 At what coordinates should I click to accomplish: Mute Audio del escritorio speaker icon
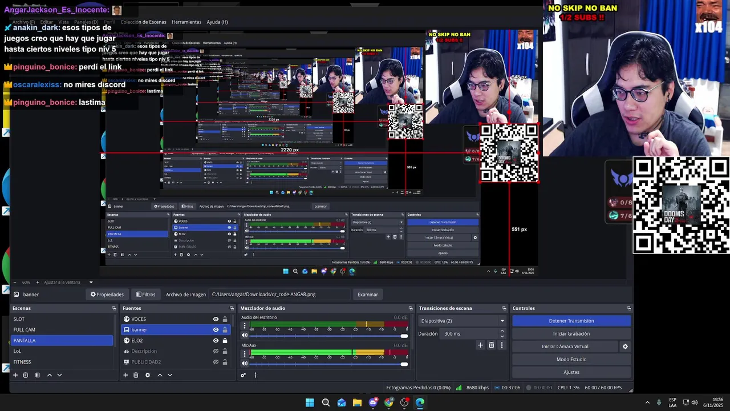click(x=245, y=336)
